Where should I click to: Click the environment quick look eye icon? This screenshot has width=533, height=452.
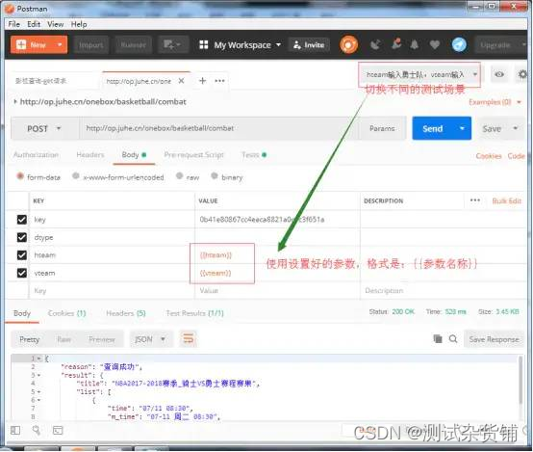pos(499,74)
